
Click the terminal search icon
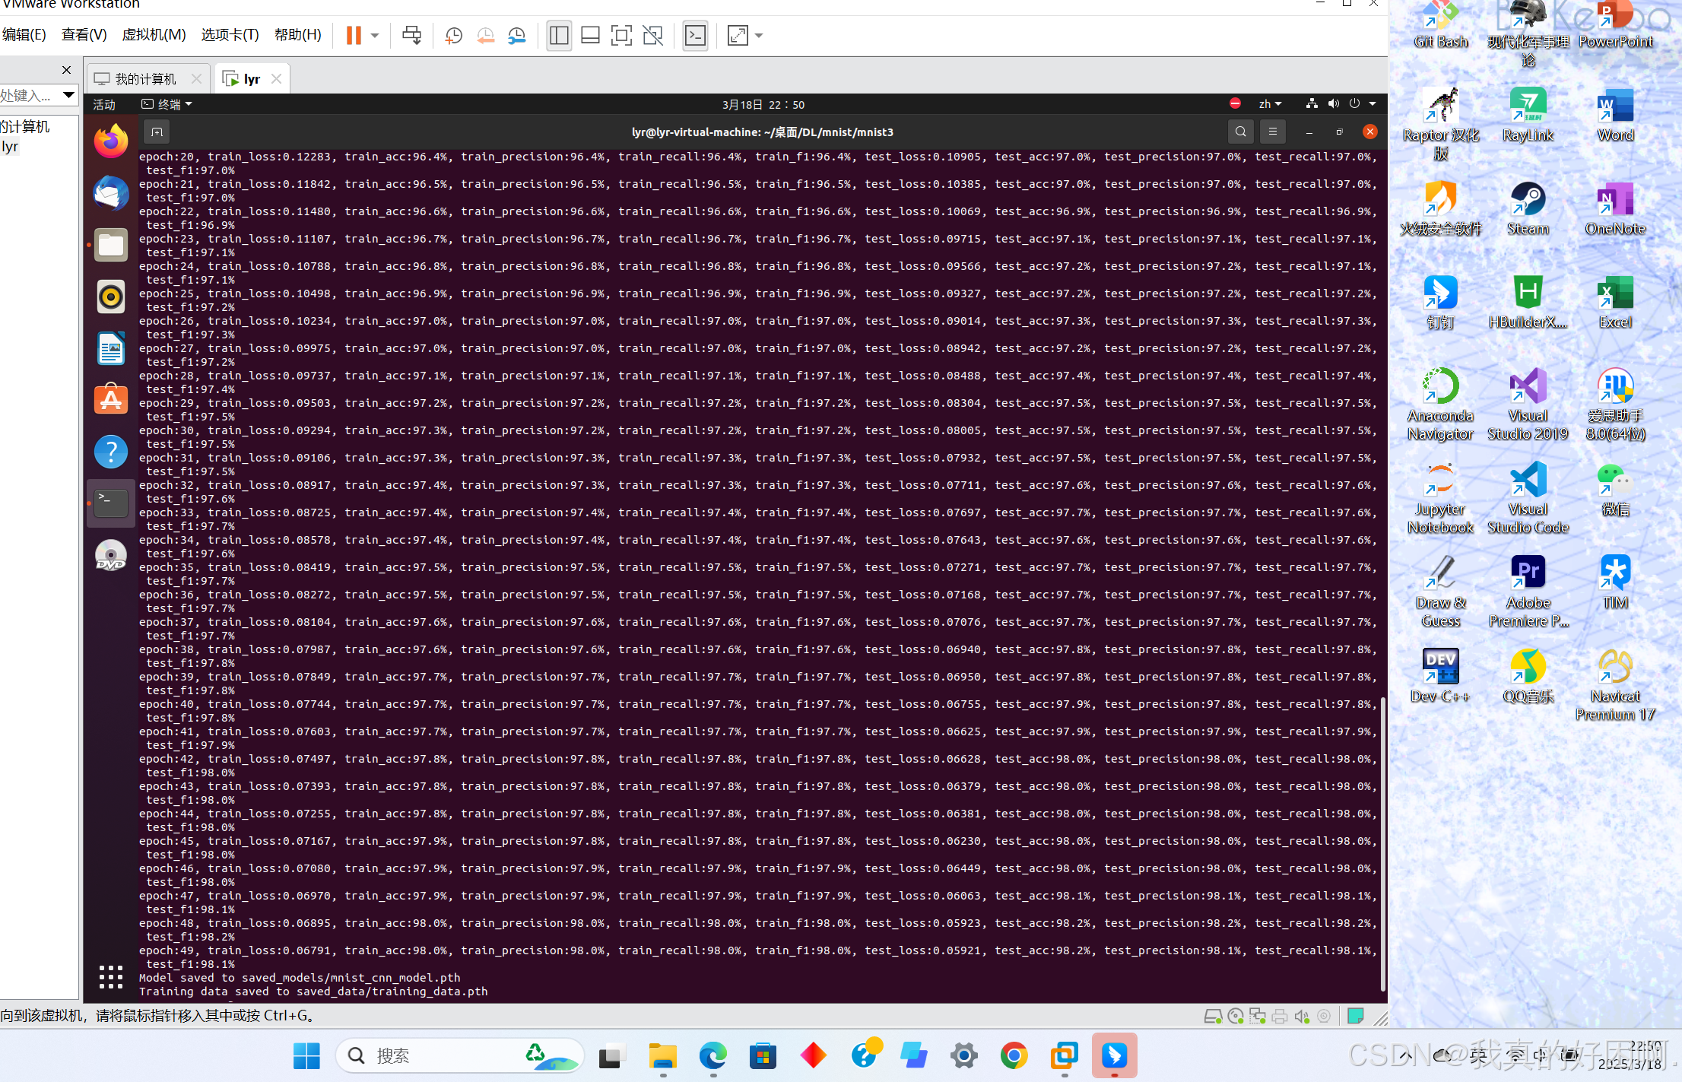1240,132
